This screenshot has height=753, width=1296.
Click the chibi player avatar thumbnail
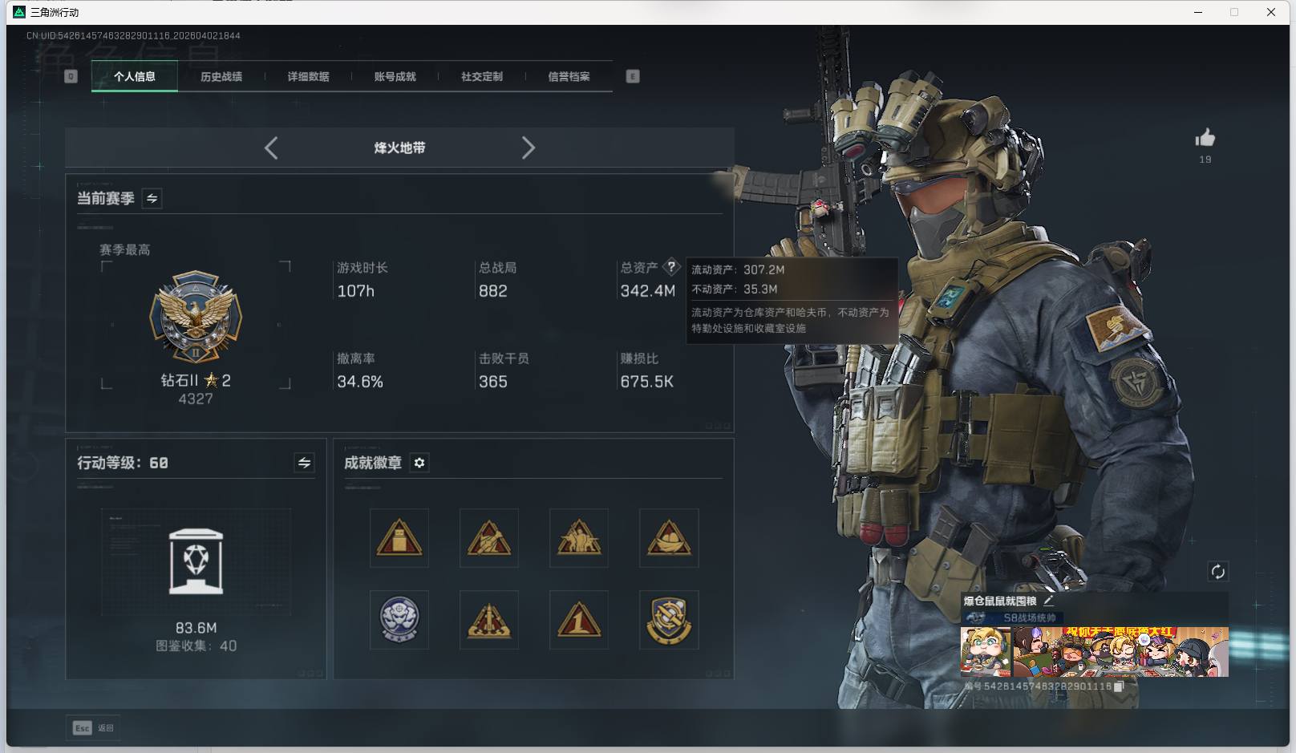point(986,652)
